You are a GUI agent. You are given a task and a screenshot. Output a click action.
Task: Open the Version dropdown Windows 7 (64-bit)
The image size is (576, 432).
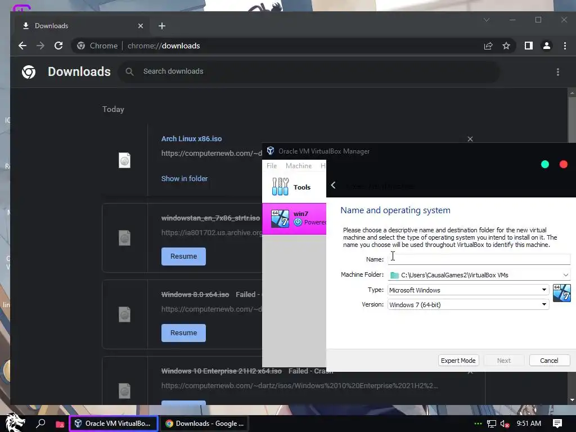(x=469, y=304)
